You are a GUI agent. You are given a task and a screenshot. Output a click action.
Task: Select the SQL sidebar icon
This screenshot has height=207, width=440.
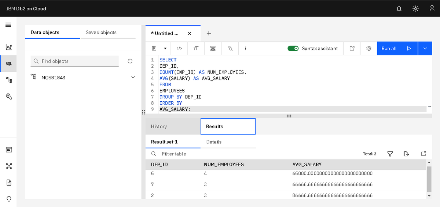coord(8,63)
